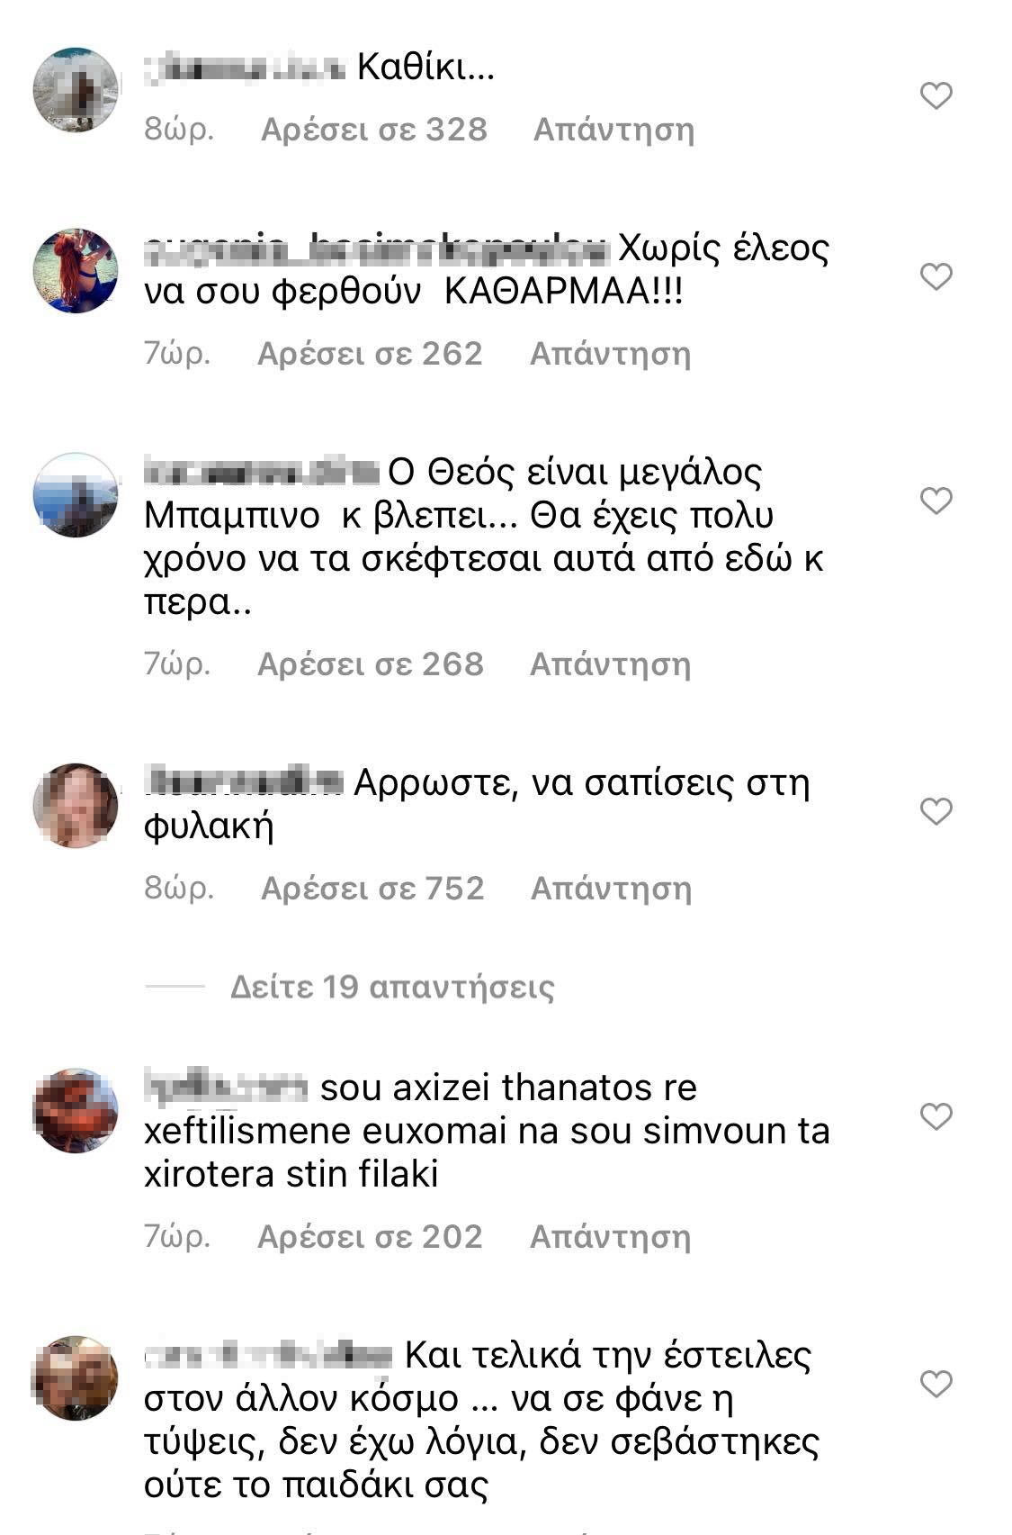The height and width of the screenshot is (1535, 1012).
Task: Open avatar of 'Καθίκι...' commenter
Action: pyautogui.click(x=76, y=90)
